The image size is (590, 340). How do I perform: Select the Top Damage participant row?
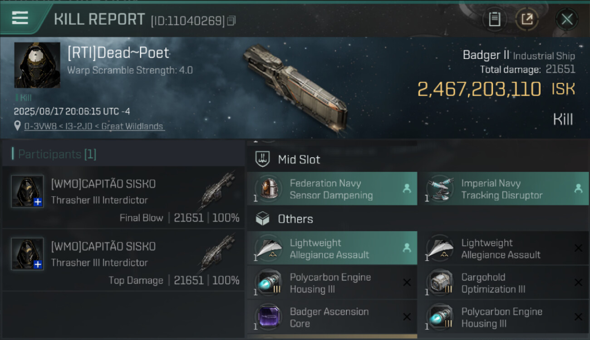123,260
